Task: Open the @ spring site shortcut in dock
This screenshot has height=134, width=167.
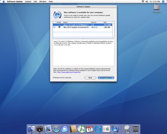Action: pyautogui.click(x=127, y=129)
